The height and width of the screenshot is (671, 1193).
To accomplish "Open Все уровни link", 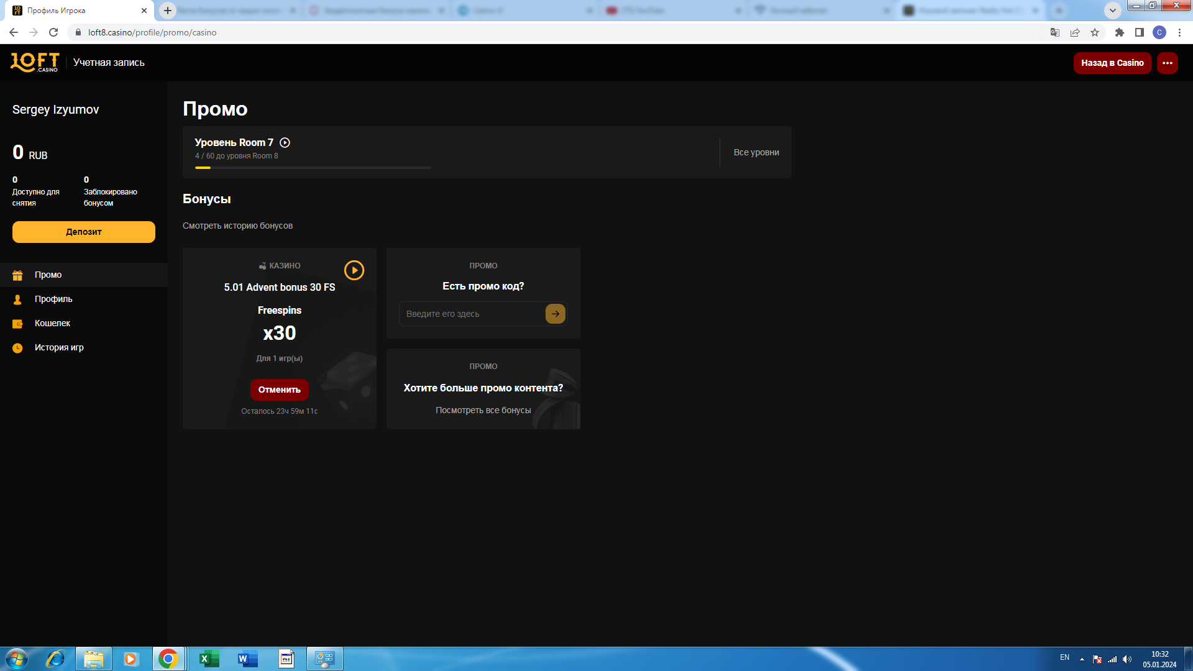I will coord(756,152).
